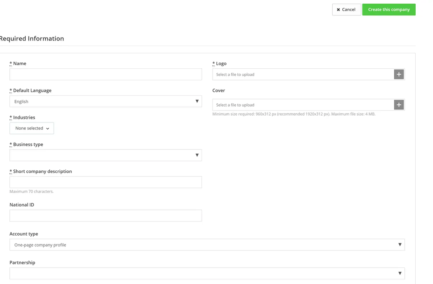Click the National ID input field

click(x=106, y=216)
